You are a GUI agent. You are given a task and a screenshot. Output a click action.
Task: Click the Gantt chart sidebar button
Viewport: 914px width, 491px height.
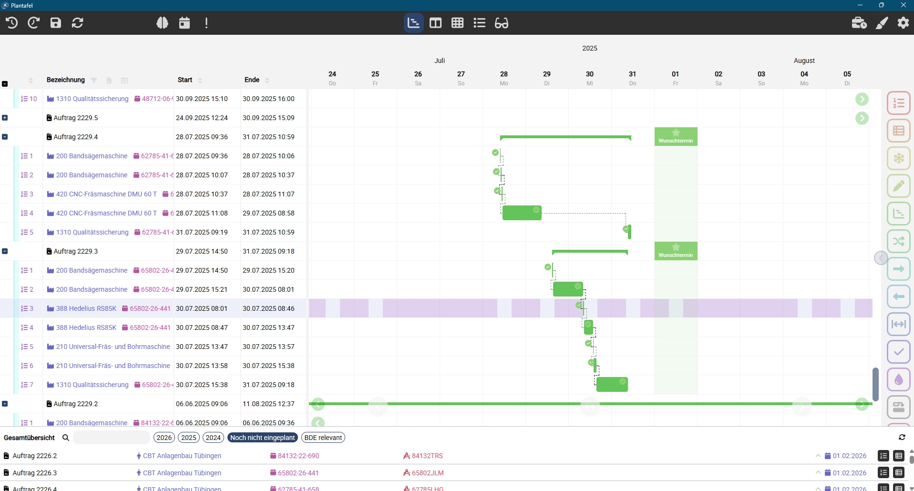(x=899, y=214)
